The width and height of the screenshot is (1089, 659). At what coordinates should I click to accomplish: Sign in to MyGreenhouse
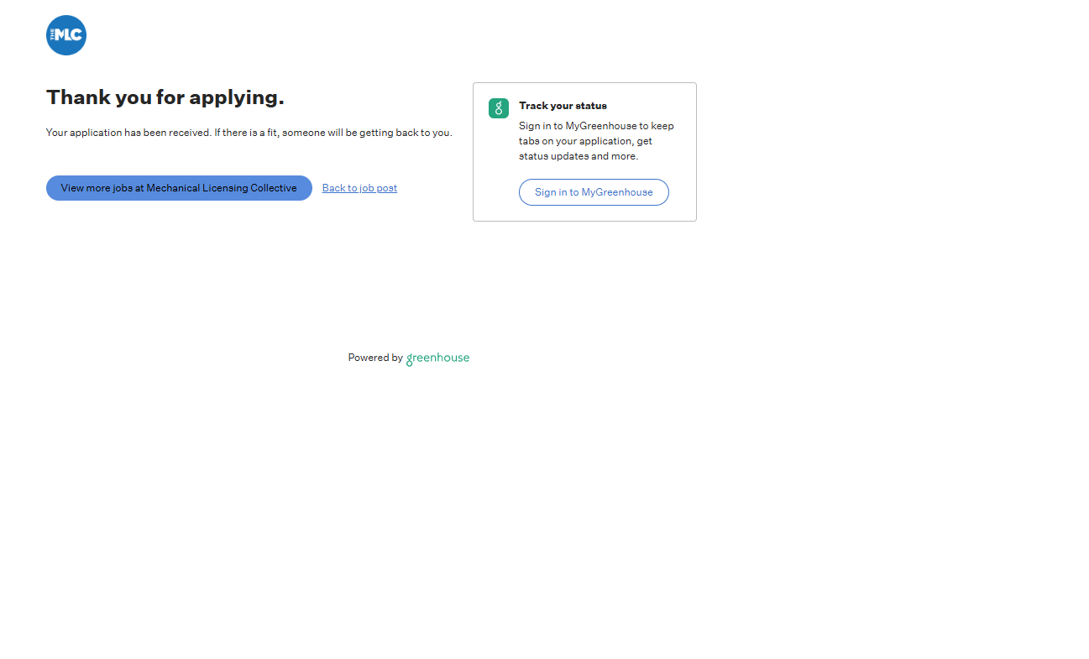[594, 192]
